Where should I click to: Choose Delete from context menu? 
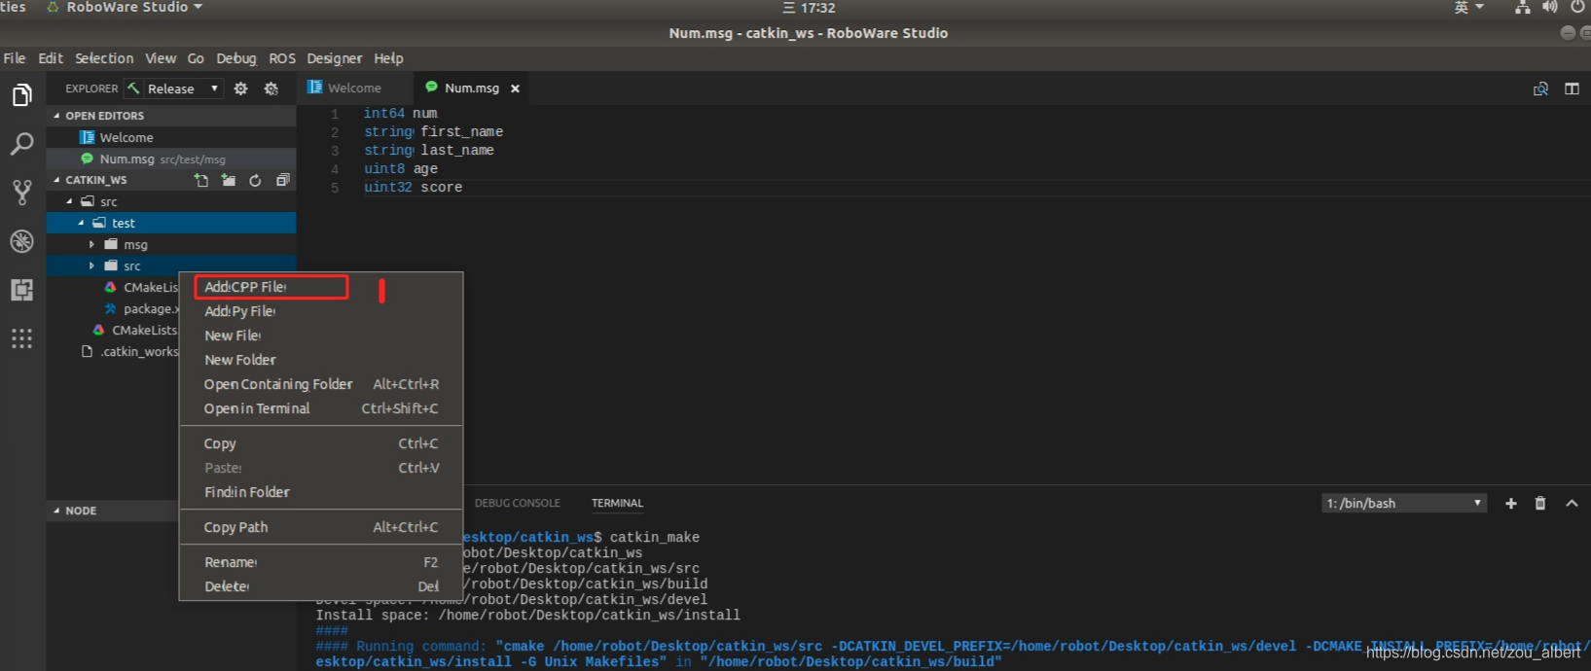pos(320,586)
